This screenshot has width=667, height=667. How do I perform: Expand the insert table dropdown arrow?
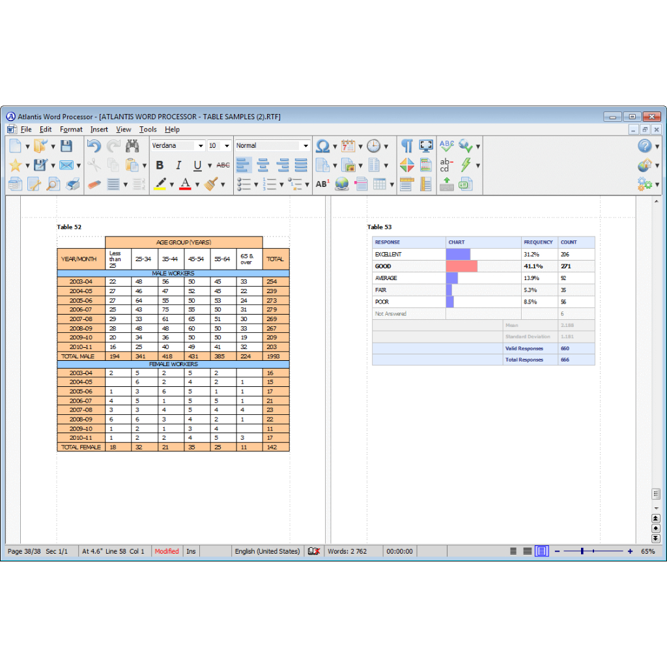pos(391,184)
